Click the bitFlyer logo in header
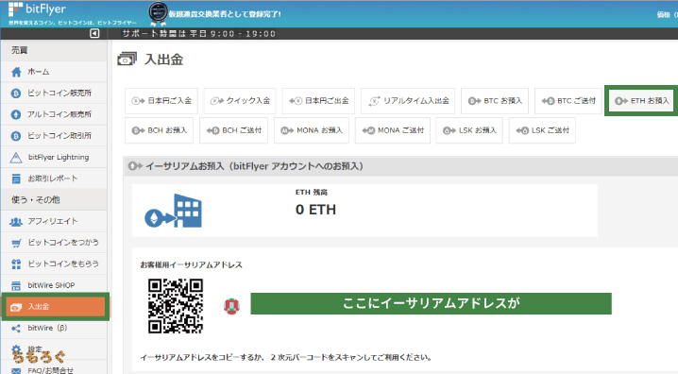This screenshot has height=374, width=678. (37, 9)
